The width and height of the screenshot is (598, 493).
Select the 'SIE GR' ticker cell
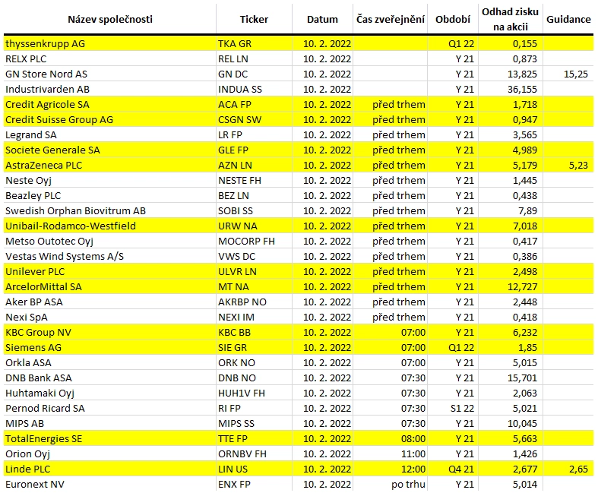[x=254, y=348]
